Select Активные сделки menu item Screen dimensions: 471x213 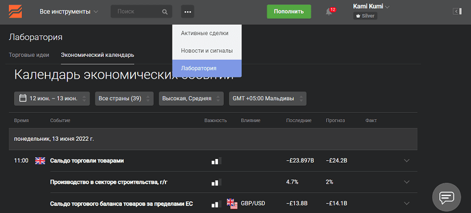pos(207,33)
